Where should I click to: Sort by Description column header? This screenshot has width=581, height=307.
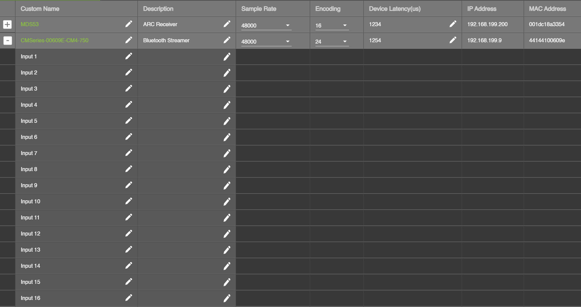pos(158,9)
